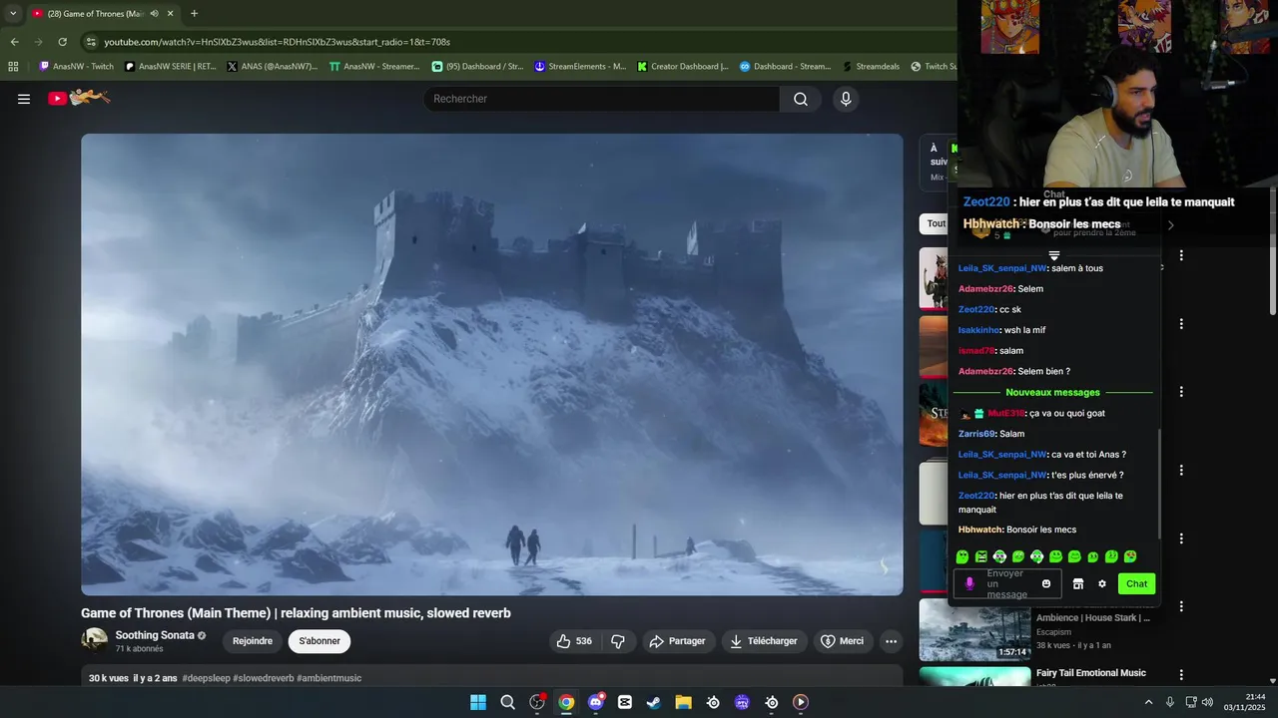This screenshot has height=718, width=1278.
Task: Click the Partager share button
Action: pyautogui.click(x=678, y=641)
